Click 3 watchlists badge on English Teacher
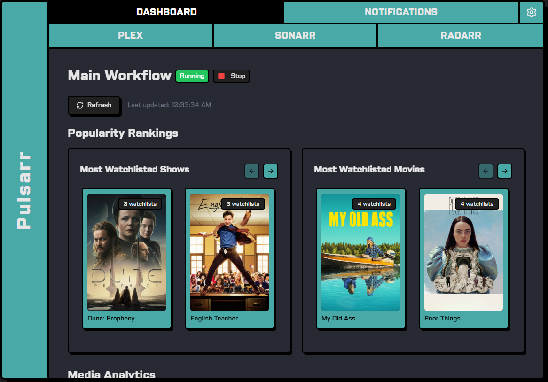This screenshot has width=548, height=382. pos(243,204)
